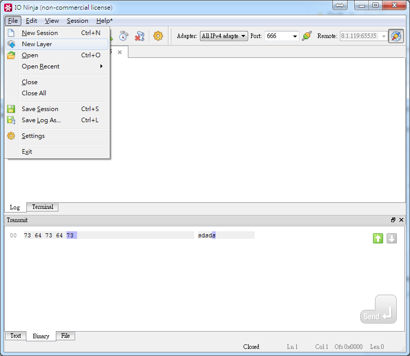Click the Len 0 status entry
The image size is (410, 356).
[x=377, y=346]
